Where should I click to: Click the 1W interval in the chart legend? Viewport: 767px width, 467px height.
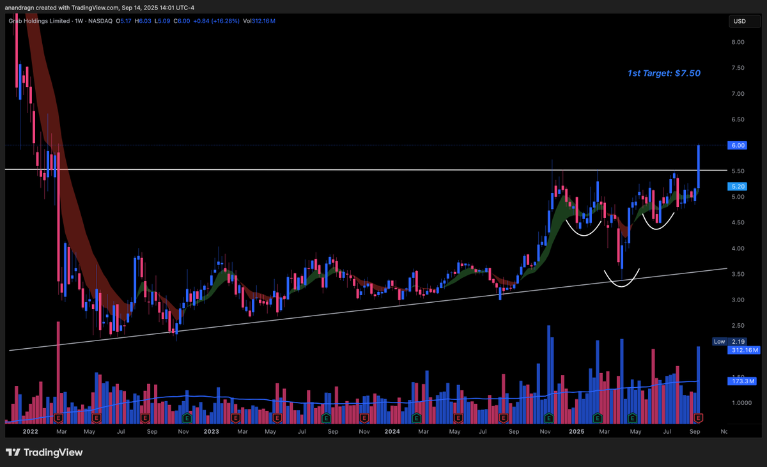click(x=79, y=21)
